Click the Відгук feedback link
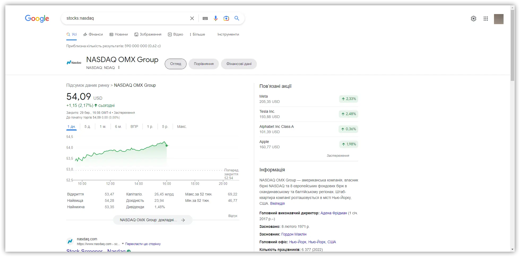The image size is (520, 257). (233, 216)
